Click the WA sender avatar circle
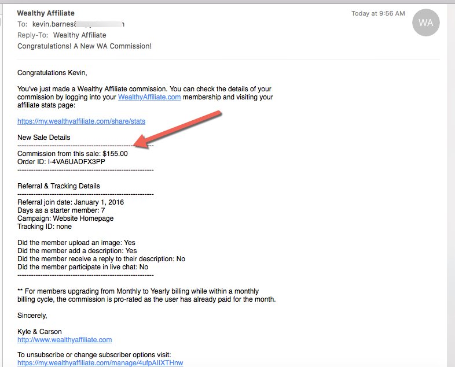 point(425,23)
